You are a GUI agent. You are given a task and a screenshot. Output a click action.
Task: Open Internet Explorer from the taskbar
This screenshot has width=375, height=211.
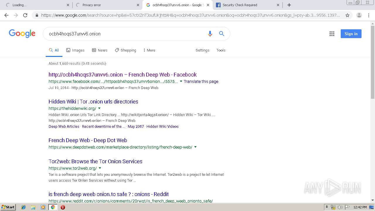pos(23,207)
